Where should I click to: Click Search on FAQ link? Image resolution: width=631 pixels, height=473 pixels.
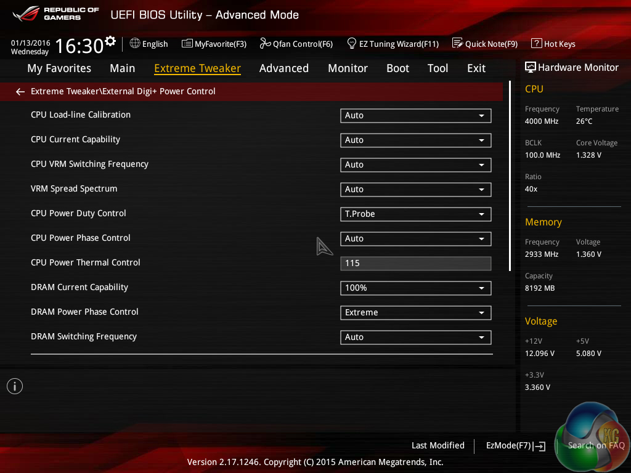(x=596, y=446)
